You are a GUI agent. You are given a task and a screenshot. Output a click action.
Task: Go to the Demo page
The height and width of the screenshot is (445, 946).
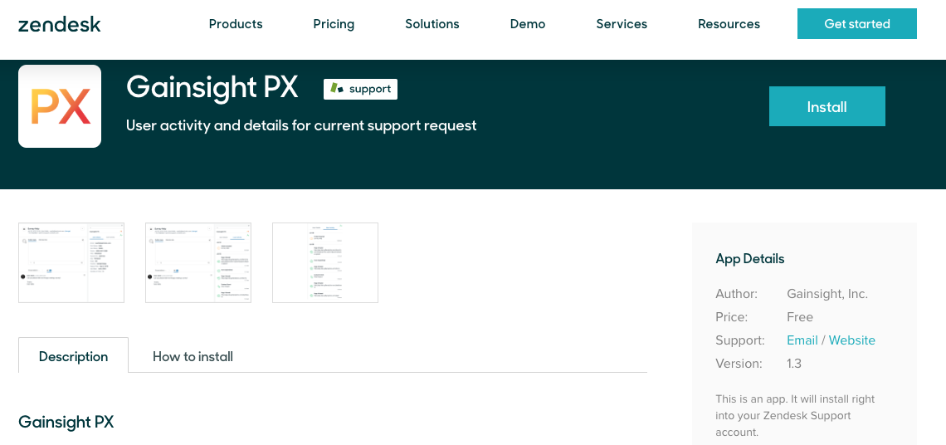[x=527, y=24]
